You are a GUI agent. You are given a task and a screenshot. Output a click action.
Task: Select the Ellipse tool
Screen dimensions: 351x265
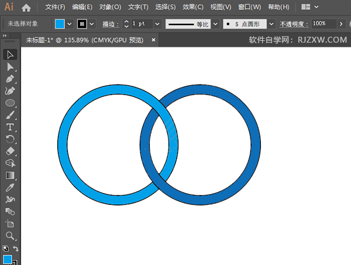coord(10,103)
